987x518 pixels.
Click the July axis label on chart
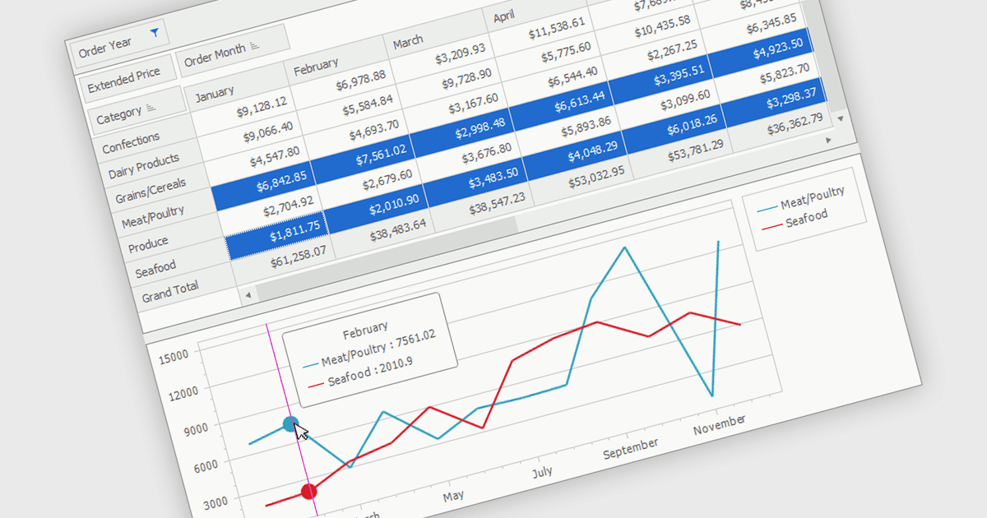click(x=542, y=472)
